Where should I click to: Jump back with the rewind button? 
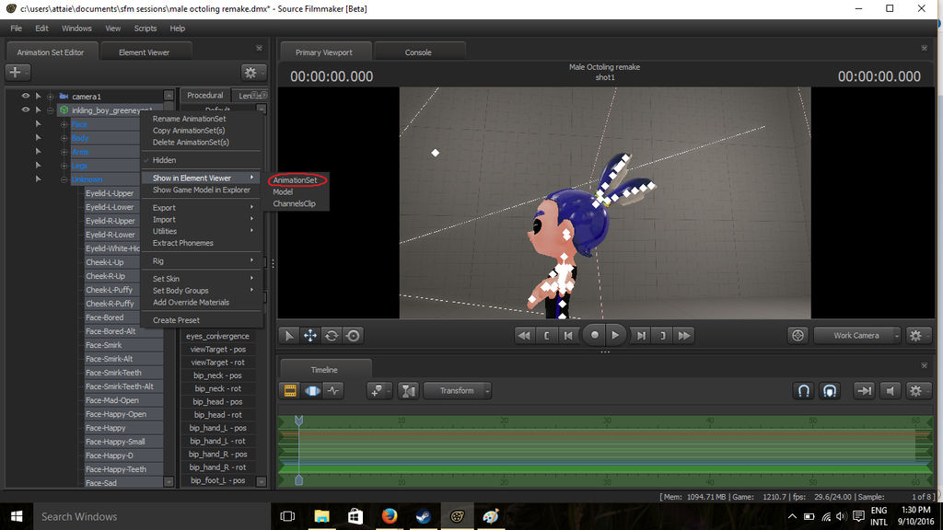point(524,335)
